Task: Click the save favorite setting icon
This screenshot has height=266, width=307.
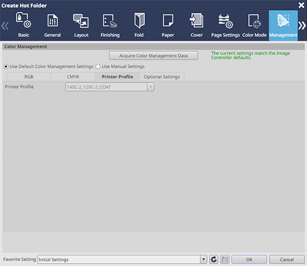Action: coord(224,259)
